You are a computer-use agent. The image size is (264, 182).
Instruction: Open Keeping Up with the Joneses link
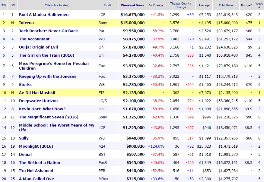pyautogui.click(x=47, y=76)
